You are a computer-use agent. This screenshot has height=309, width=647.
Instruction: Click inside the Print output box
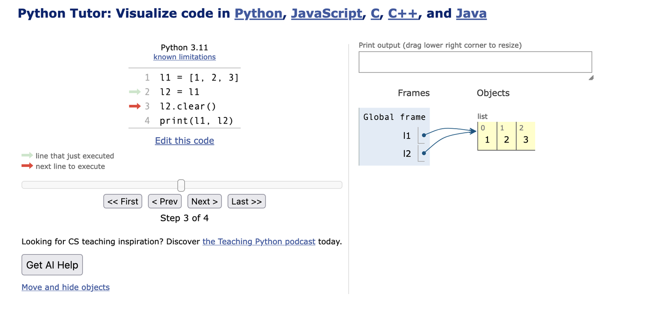click(x=475, y=62)
